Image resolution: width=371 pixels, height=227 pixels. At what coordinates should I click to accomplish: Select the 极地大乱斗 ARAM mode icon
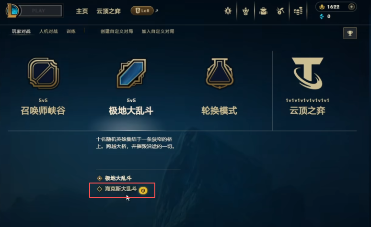tap(131, 74)
